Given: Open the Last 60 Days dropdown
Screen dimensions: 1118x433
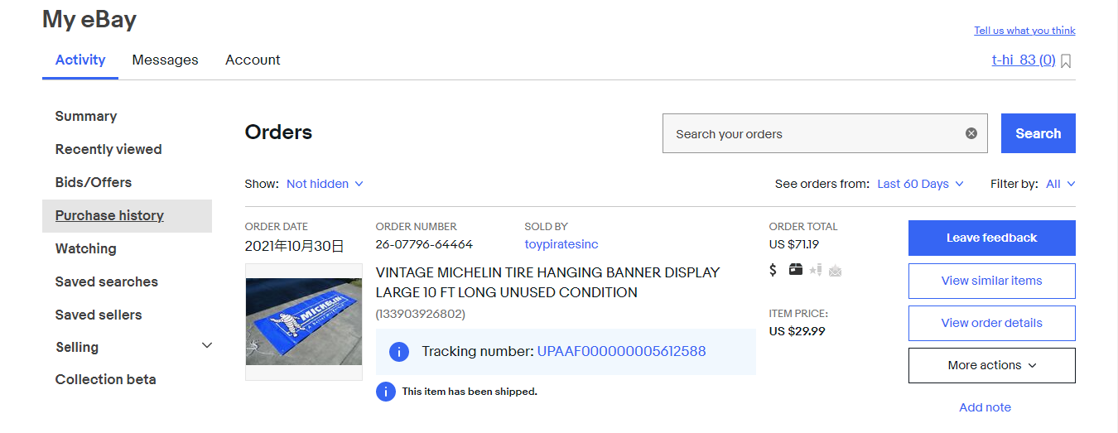Looking at the screenshot, I should click(x=920, y=184).
